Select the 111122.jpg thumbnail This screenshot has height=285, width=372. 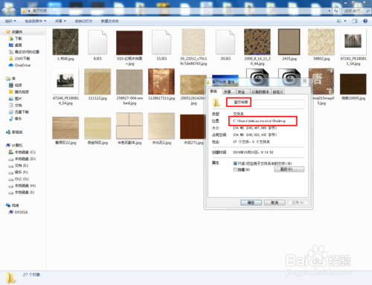click(97, 82)
